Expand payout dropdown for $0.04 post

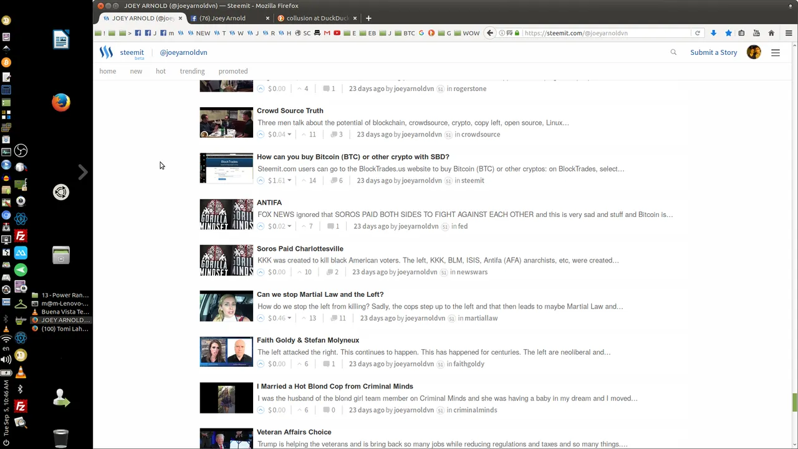(289, 135)
